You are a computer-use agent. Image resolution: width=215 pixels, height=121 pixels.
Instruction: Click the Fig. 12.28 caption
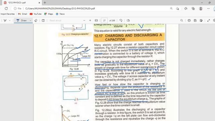coord(74,69)
